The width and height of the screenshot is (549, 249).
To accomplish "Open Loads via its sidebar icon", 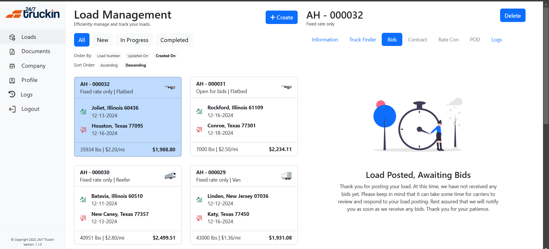I will 12,37.
